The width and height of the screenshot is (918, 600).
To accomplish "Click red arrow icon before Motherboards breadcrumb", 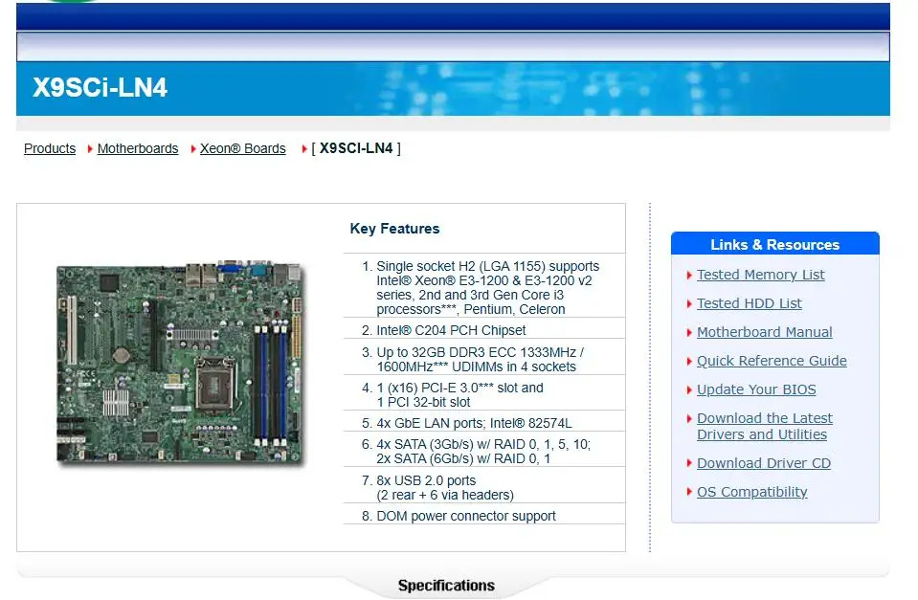I will (90, 149).
